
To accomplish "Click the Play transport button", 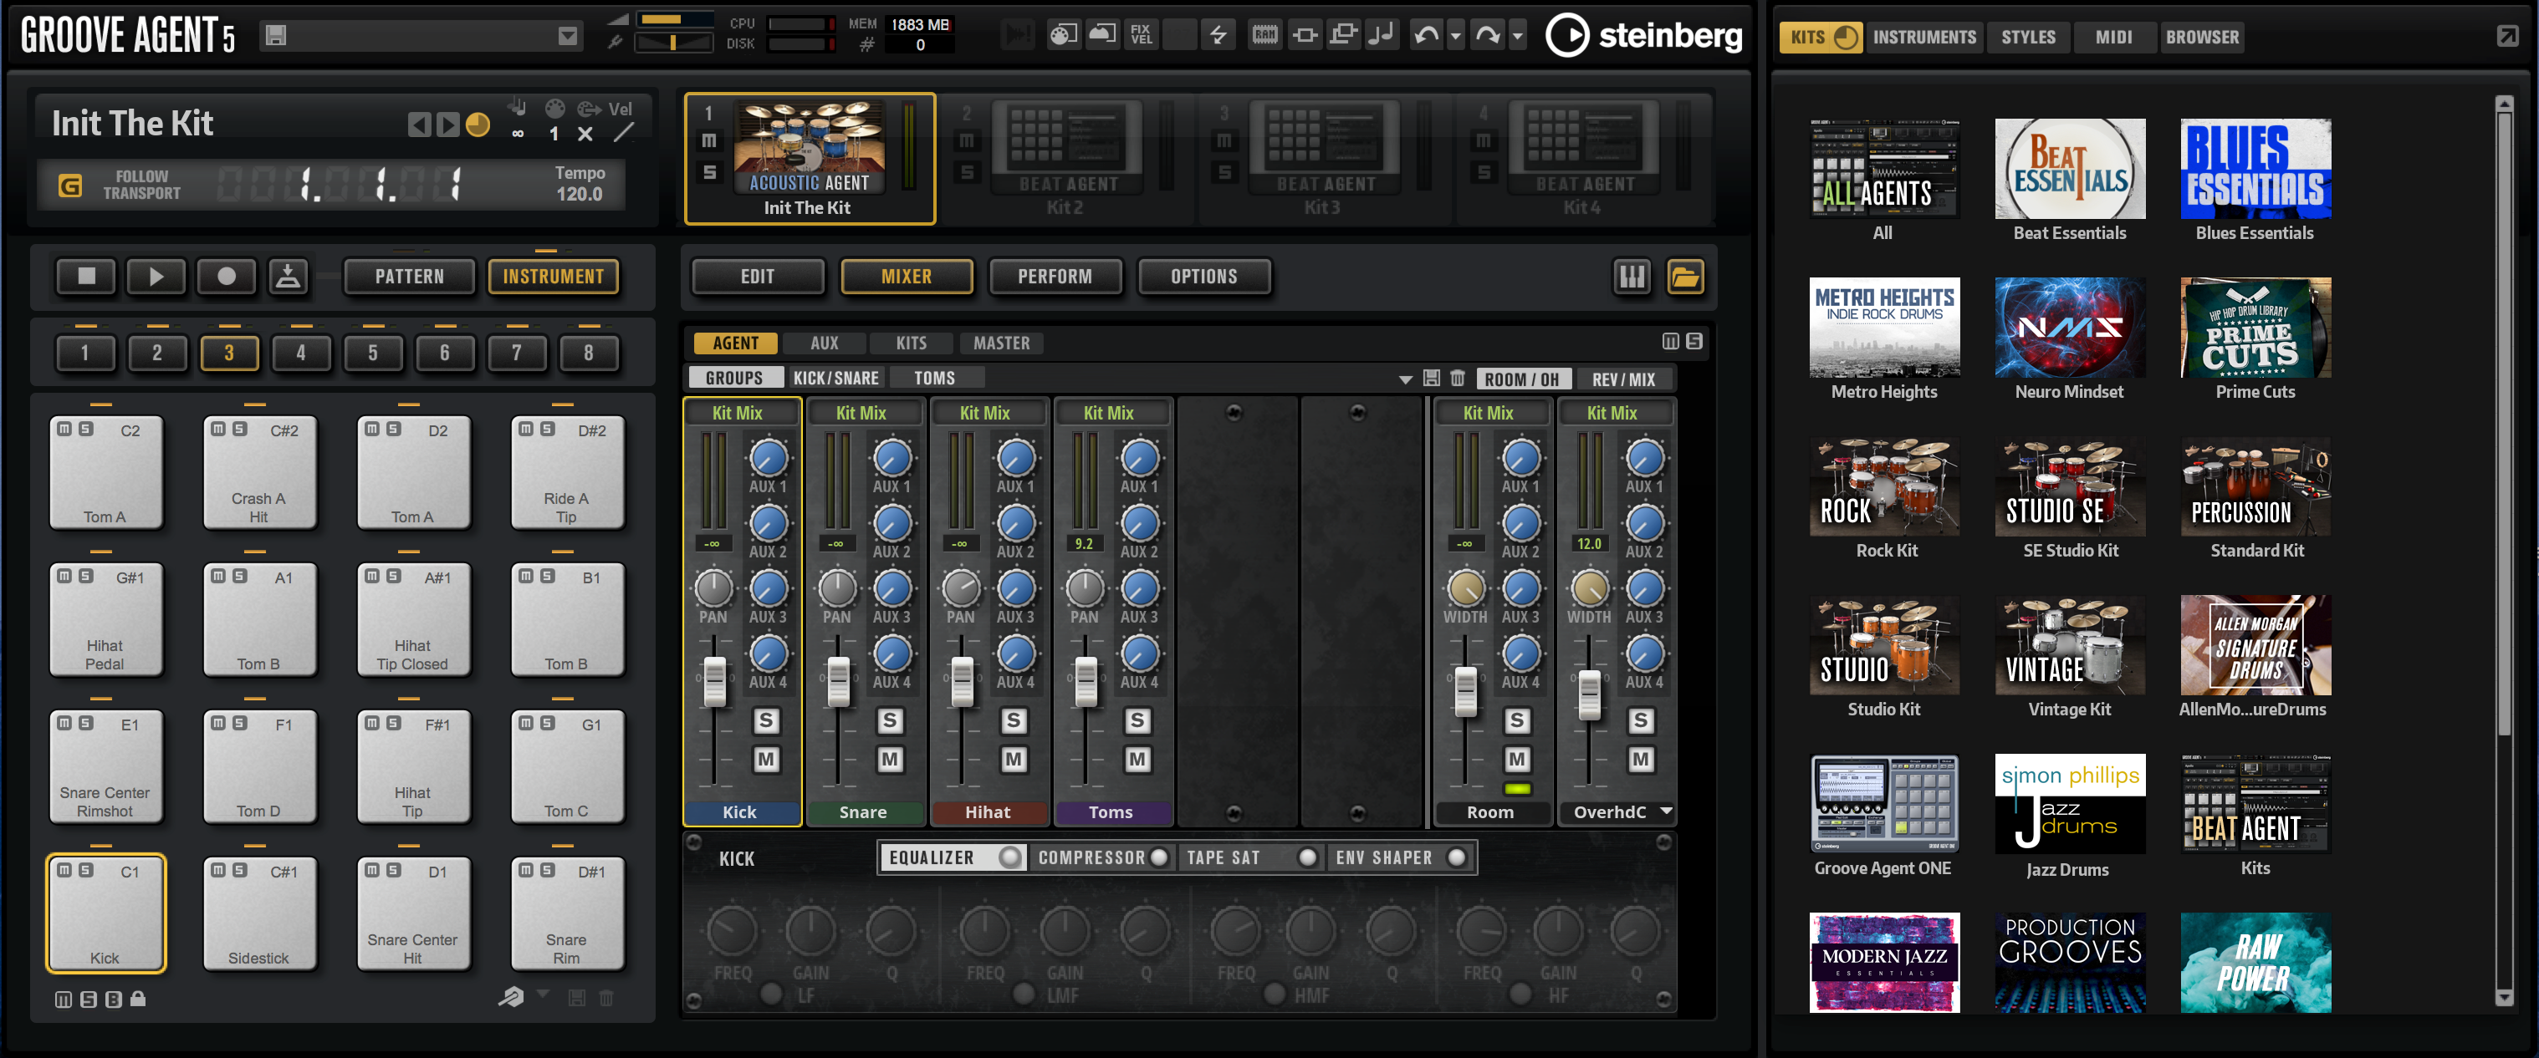I will click(156, 277).
